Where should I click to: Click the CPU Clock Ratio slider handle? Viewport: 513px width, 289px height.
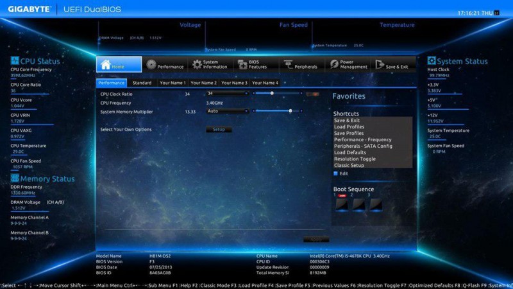pos(272,93)
